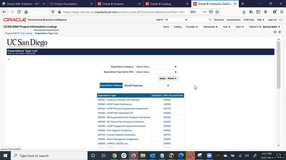Open Google Chrome from the taskbar
The height and width of the screenshot is (160, 286).
pyautogui.click(x=114, y=156)
